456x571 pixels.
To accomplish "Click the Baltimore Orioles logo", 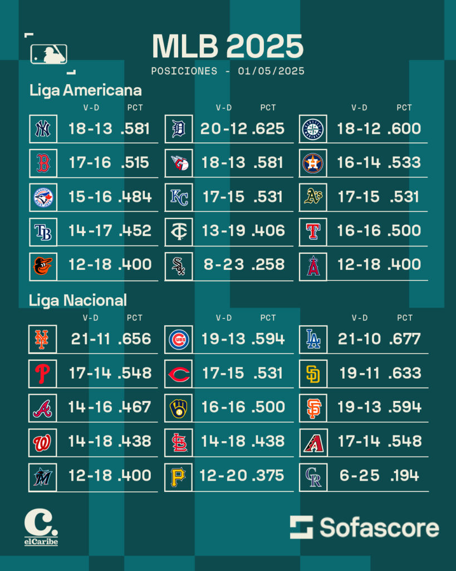I will click(43, 266).
